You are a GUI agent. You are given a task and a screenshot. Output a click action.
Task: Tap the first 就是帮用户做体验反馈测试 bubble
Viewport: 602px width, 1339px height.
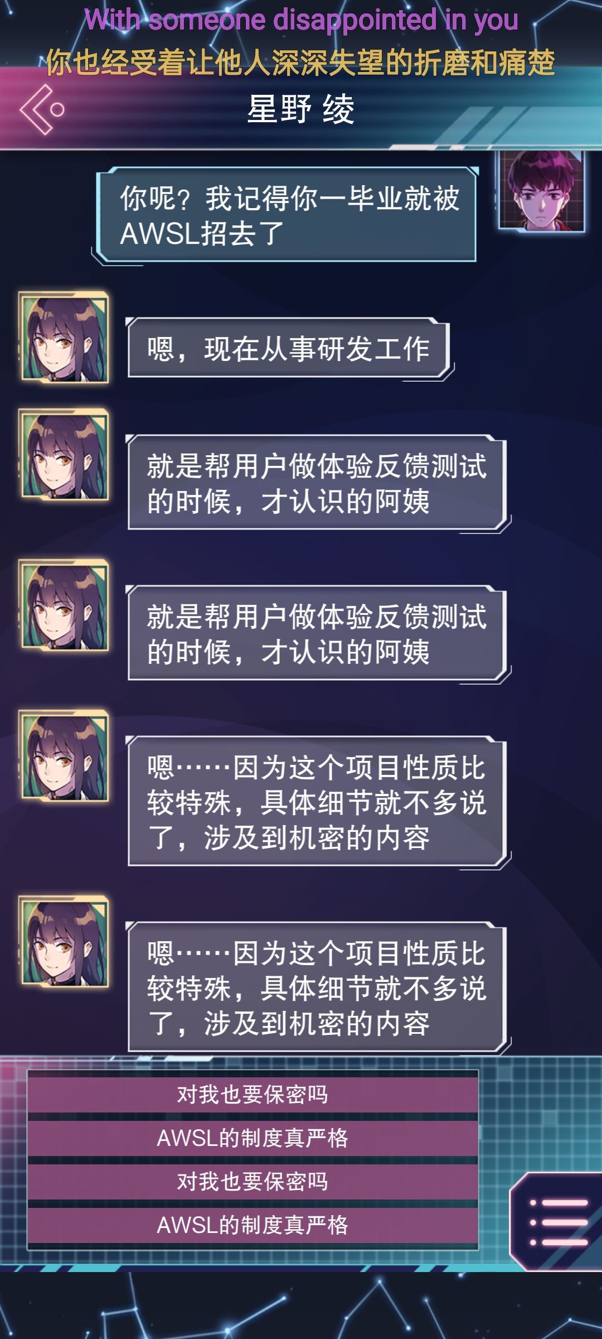(317, 482)
